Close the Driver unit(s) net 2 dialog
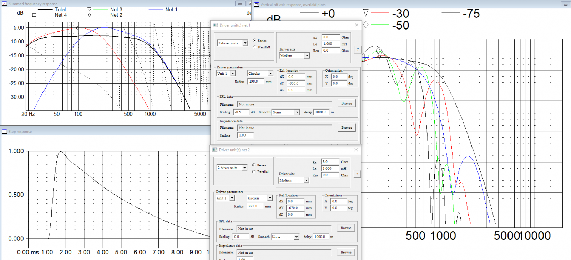571x260 pixels. click(356, 149)
